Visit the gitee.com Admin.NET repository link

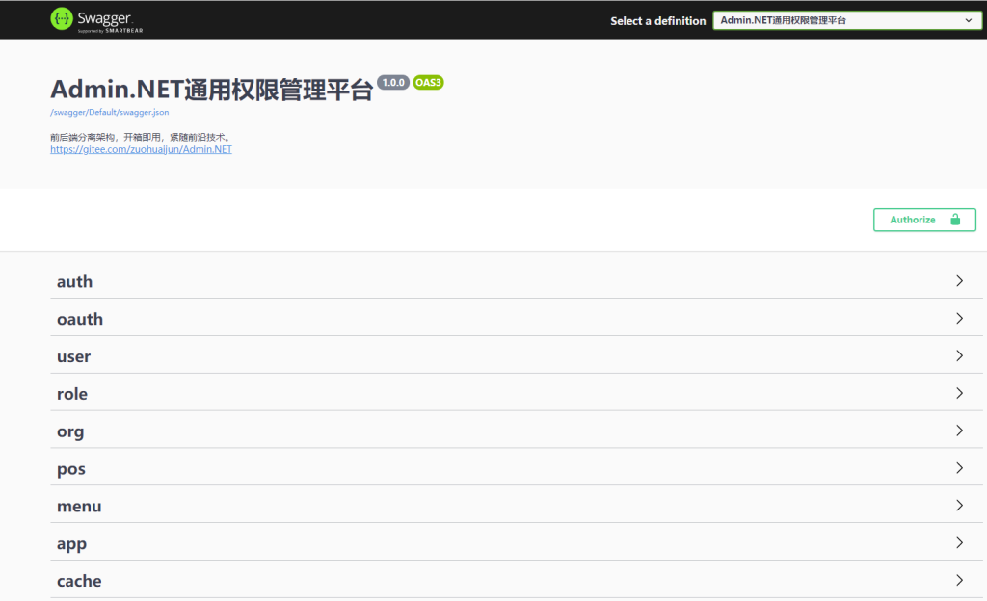click(x=141, y=149)
